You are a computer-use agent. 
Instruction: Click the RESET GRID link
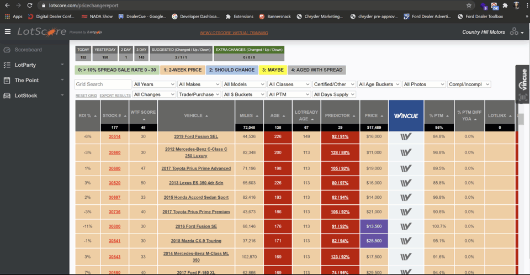tap(86, 96)
